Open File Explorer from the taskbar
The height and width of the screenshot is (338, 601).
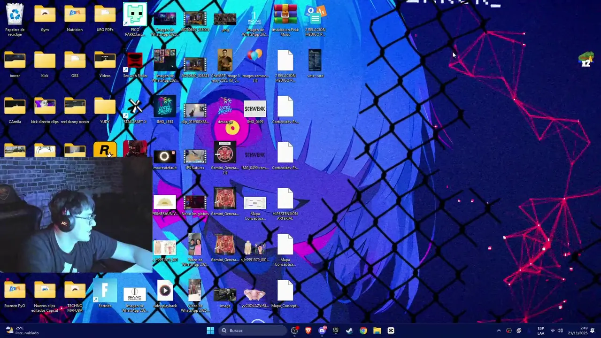(x=377, y=330)
